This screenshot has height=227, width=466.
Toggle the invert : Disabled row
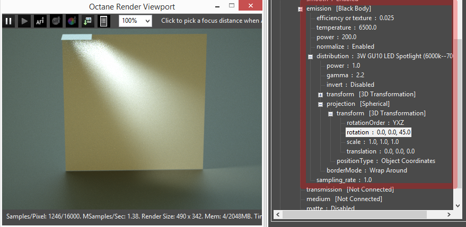[x=350, y=85]
